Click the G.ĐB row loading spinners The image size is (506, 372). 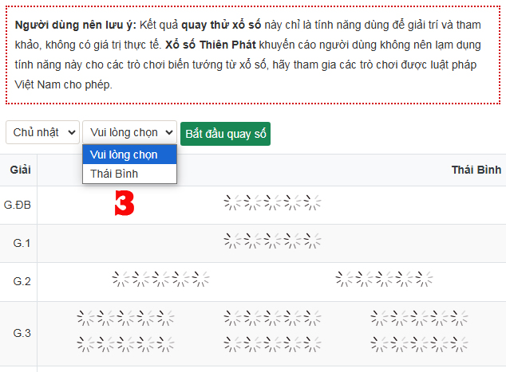(x=272, y=204)
